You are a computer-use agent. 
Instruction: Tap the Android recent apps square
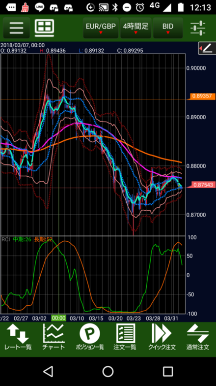(x=168, y=371)
